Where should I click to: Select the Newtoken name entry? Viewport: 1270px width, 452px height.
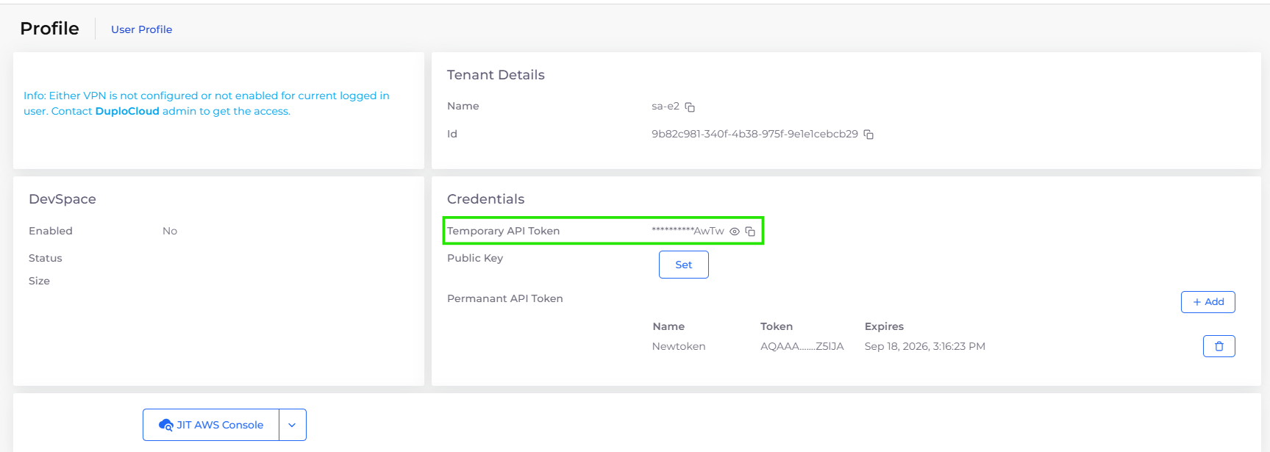(678, 346)
